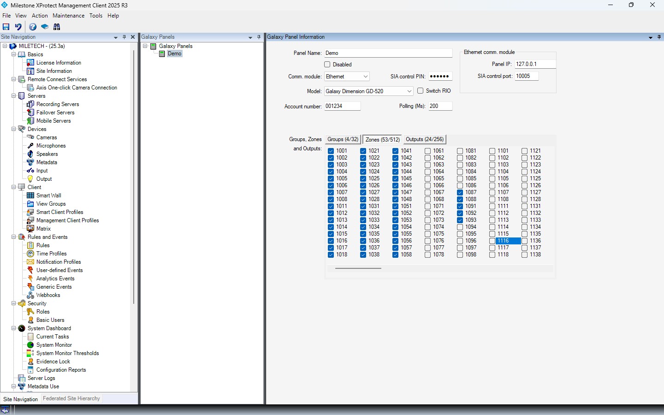Click the Input device icon

point(30,171)
